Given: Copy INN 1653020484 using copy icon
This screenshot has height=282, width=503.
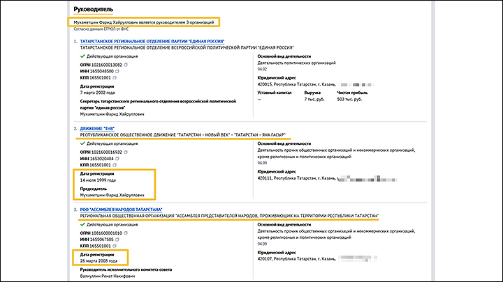Looking at the screenshot, I should [x=118, y=158].
